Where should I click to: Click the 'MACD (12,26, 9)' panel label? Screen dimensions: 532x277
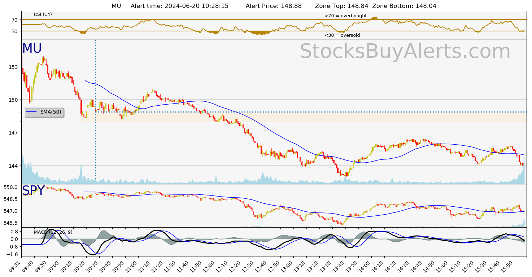click(53, 232)
